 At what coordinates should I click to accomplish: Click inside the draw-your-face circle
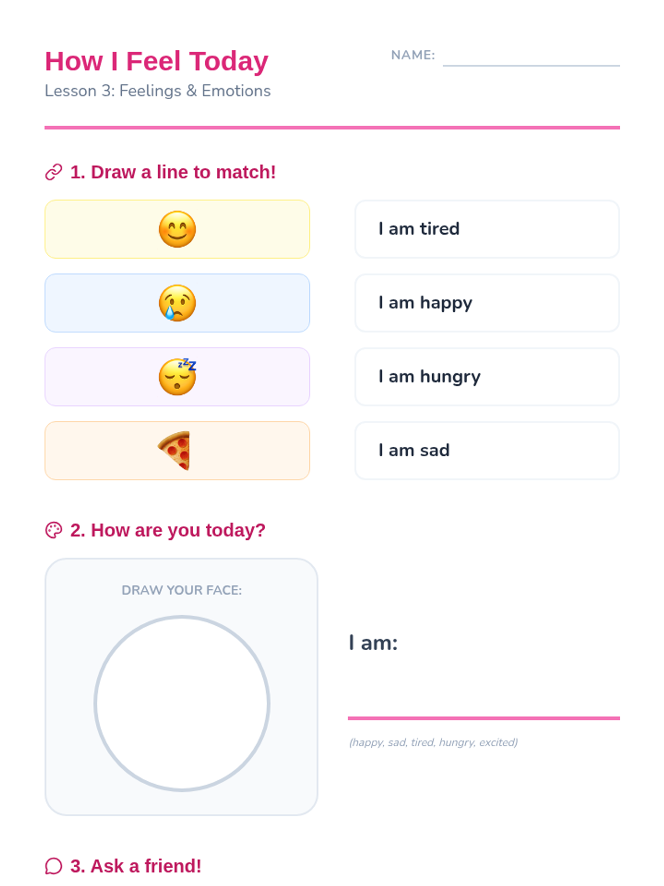(181, 703)
